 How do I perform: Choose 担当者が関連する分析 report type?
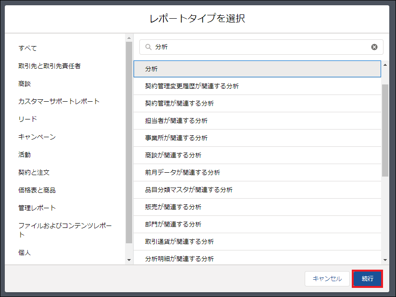pyautogui.click(x=216, y=120)
